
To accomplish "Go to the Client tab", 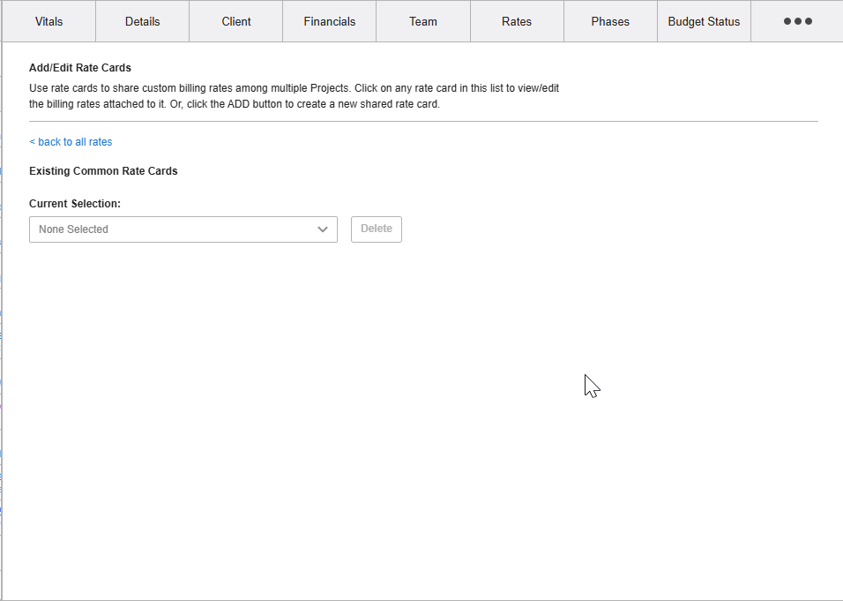I will coord(236,21).
